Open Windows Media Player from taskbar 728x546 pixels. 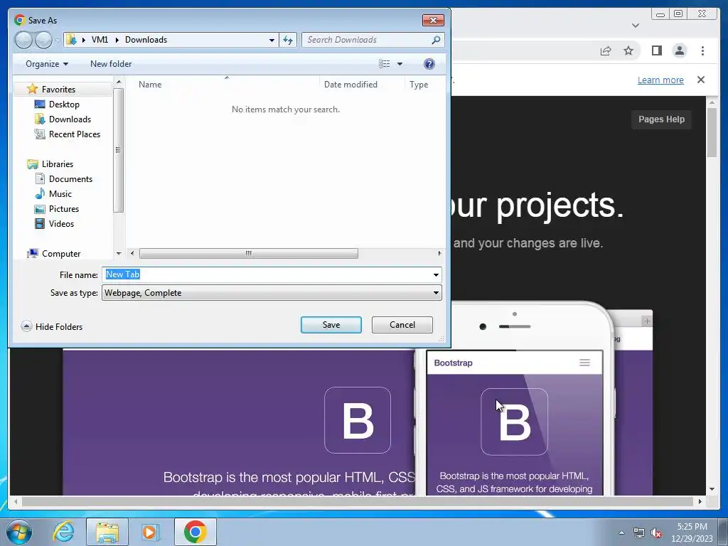(x=150, y=532)
